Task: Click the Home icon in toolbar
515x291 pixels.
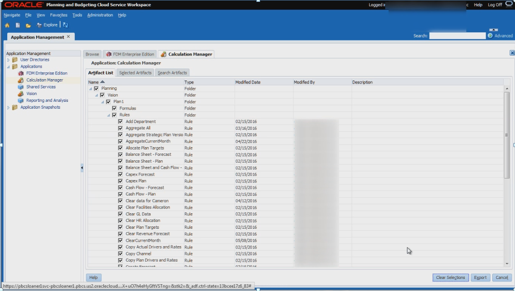Action: point(7,25)
